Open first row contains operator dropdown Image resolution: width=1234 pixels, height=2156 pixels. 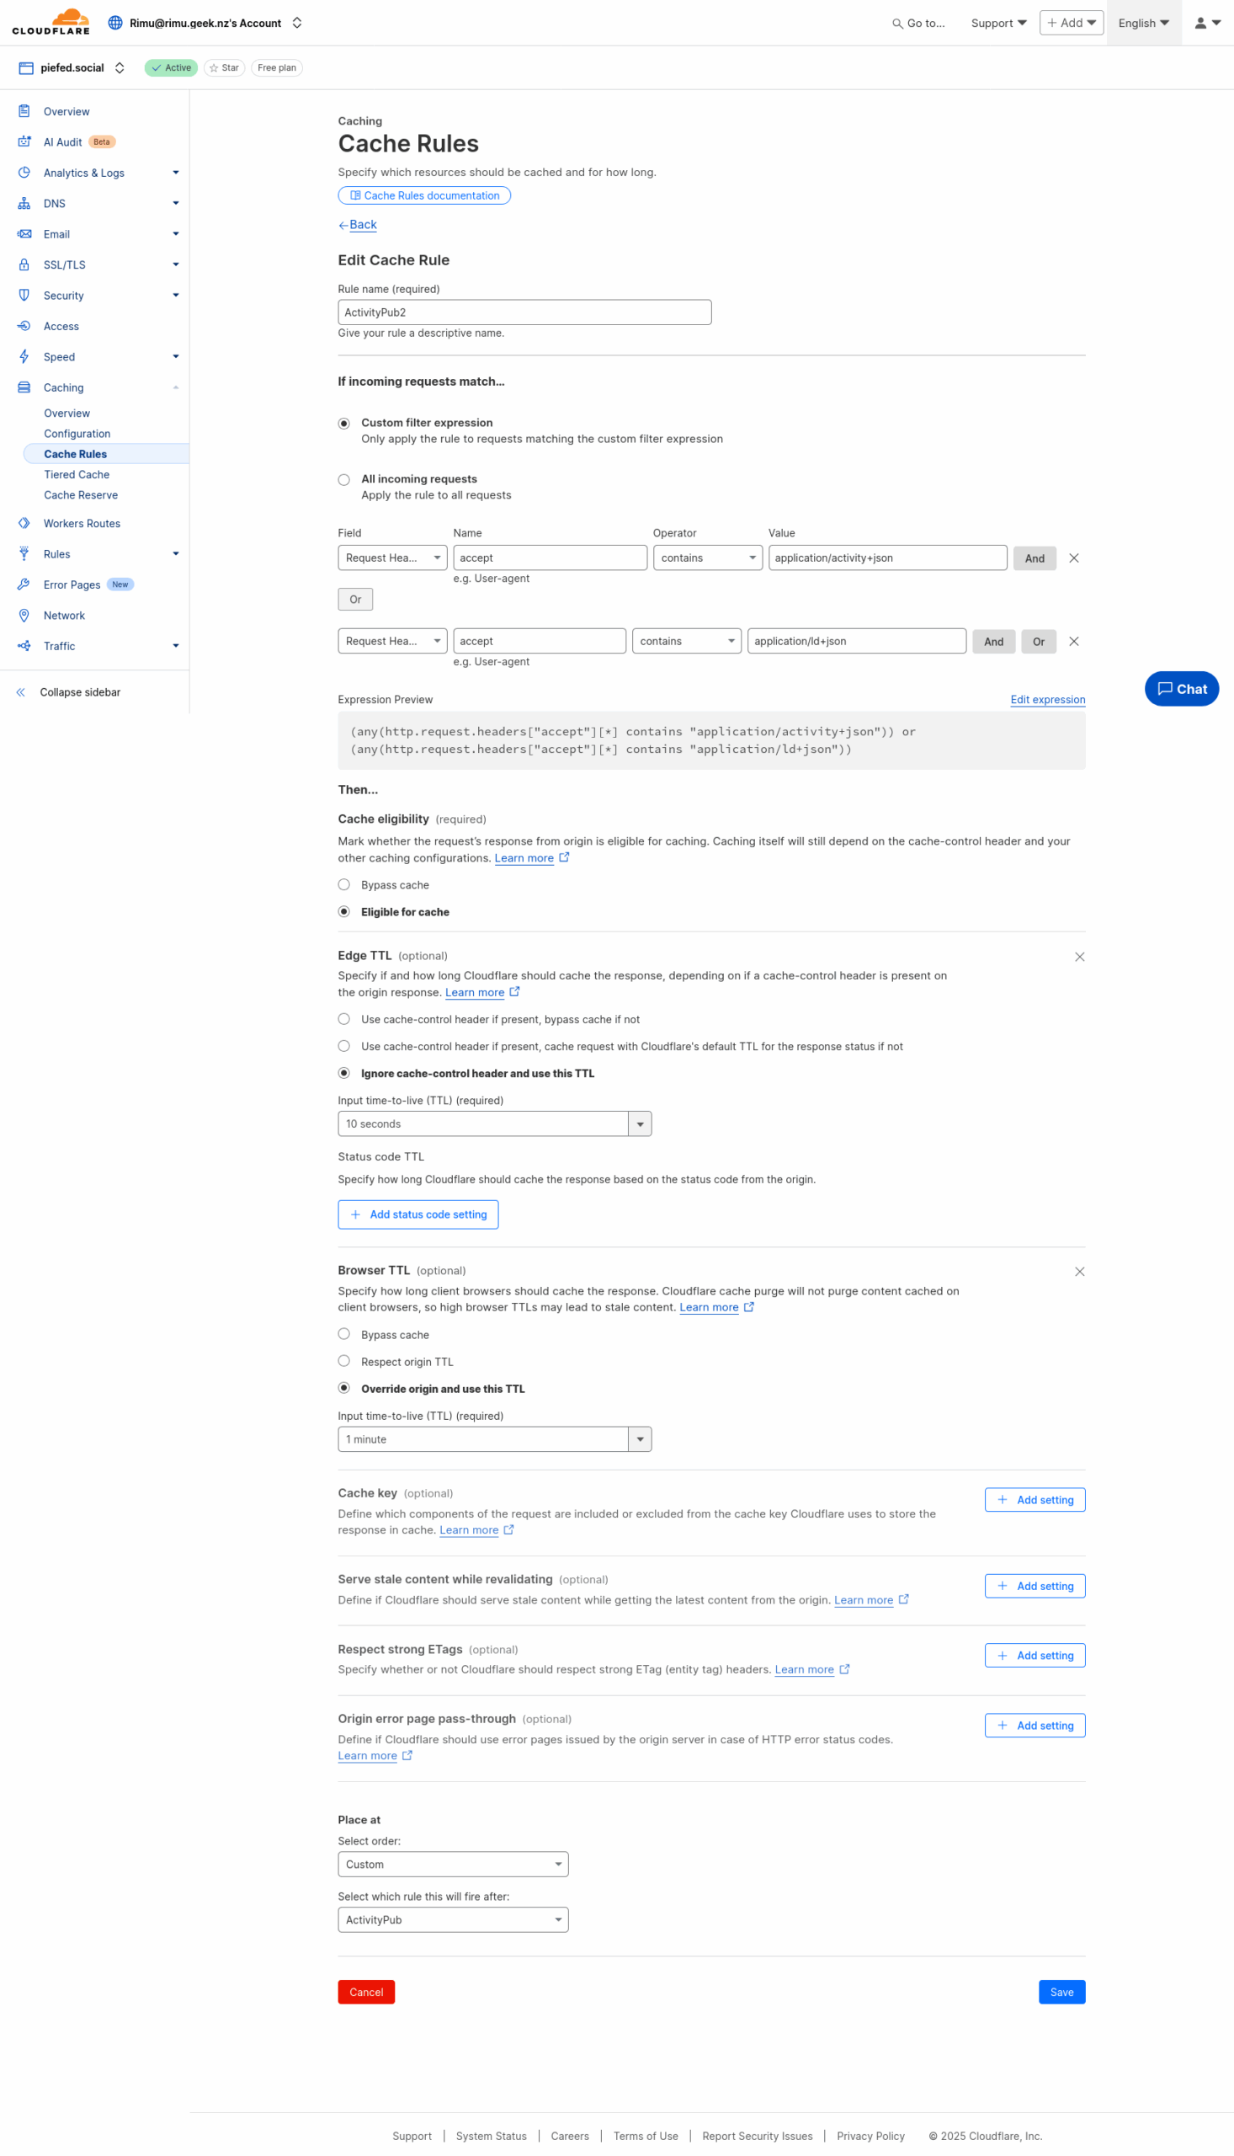pos(708,558)
